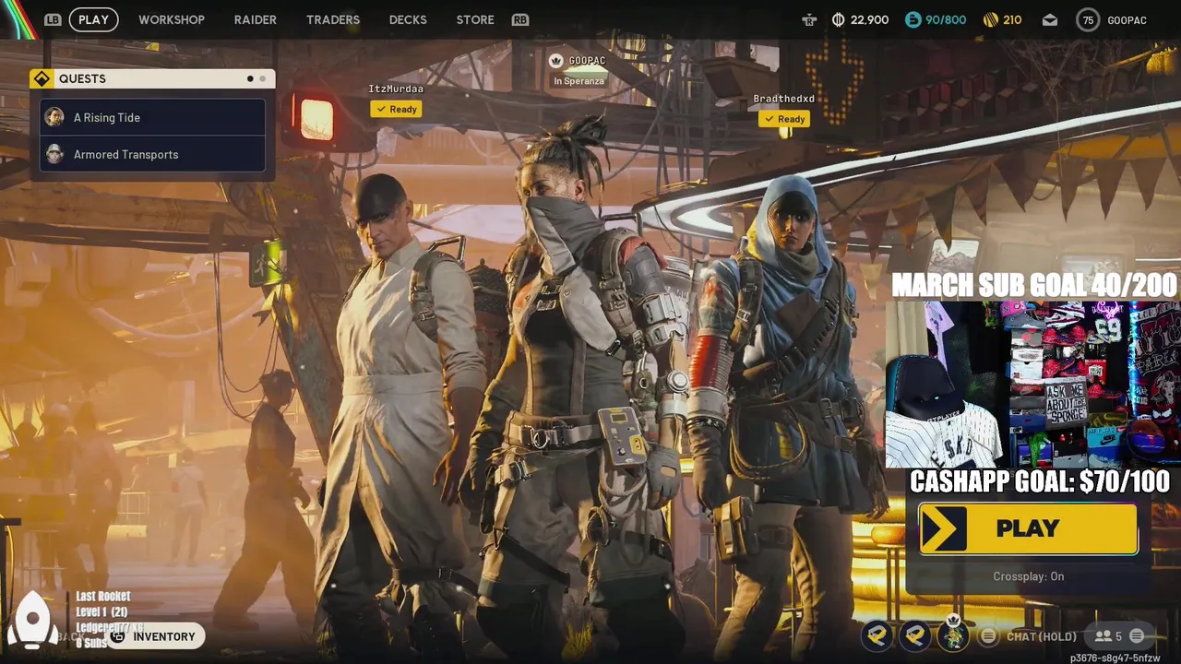Click CASHAPP GOAL: $70/100 text
This screenshot has width=1181, height=664.
(x=1039, y=481)
